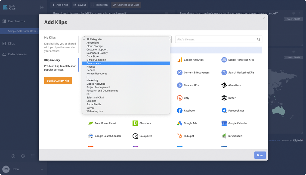The width and height of the screenshot is (306, 175).
Task: Focus the Find a Service field
Action: (219, 40)
